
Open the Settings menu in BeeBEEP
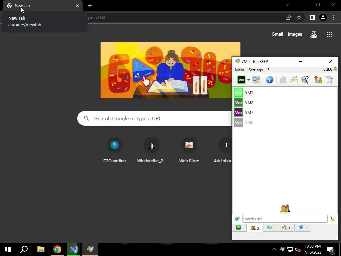(x=255, y=70)
